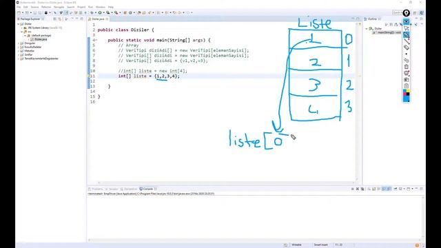Select the eraser tool in the annotation toolbar
Screen dimensions: 441x248
click(406, 48)
